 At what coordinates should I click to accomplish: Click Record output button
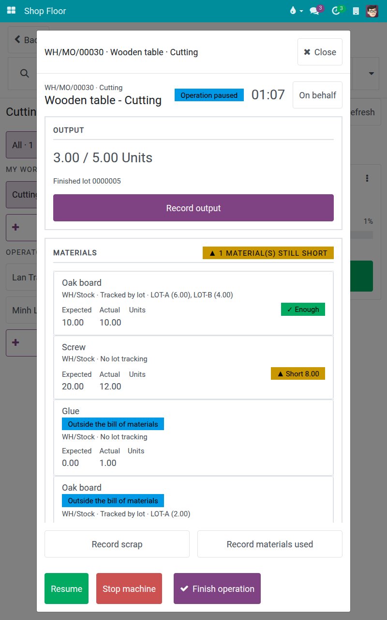(193, 208)
